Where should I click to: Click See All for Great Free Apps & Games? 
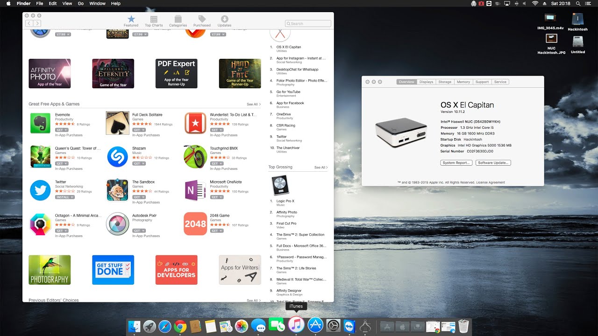254,104
